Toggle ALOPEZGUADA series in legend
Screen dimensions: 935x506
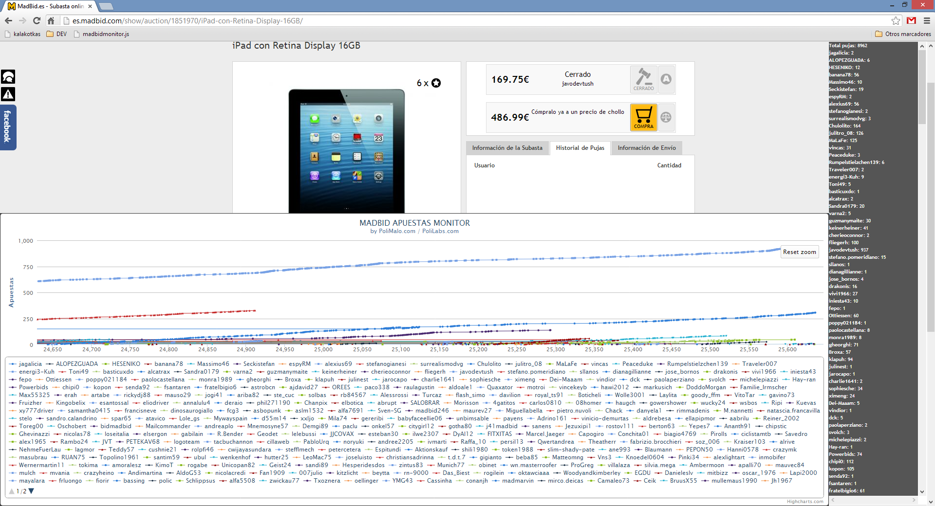pos(72,364)
